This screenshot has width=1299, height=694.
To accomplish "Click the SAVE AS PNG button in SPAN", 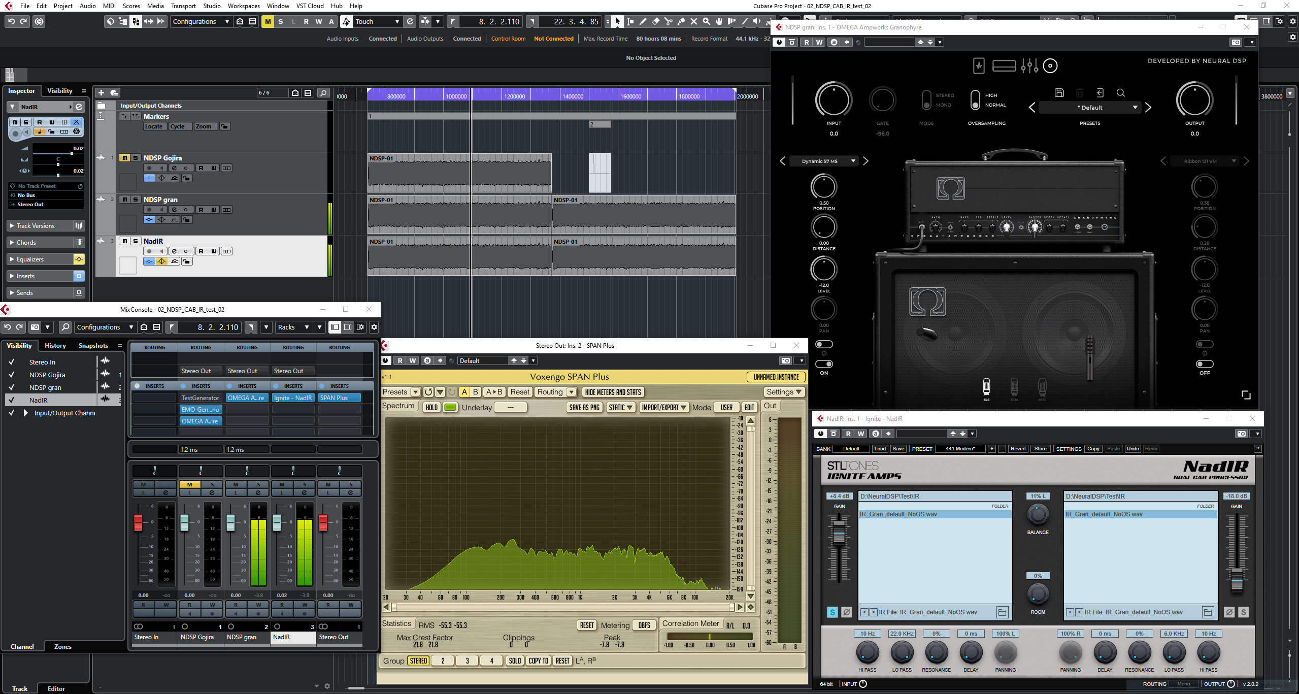I will pos(584,407).
